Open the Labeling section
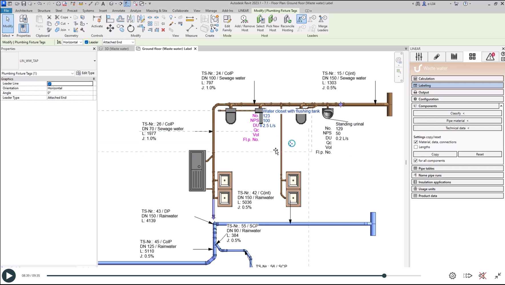This screenshot has height=285, width=505. (457, 85)
